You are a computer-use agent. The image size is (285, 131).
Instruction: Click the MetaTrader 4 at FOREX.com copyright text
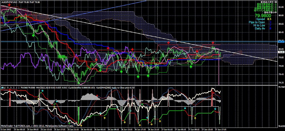(x=37, y=126)
